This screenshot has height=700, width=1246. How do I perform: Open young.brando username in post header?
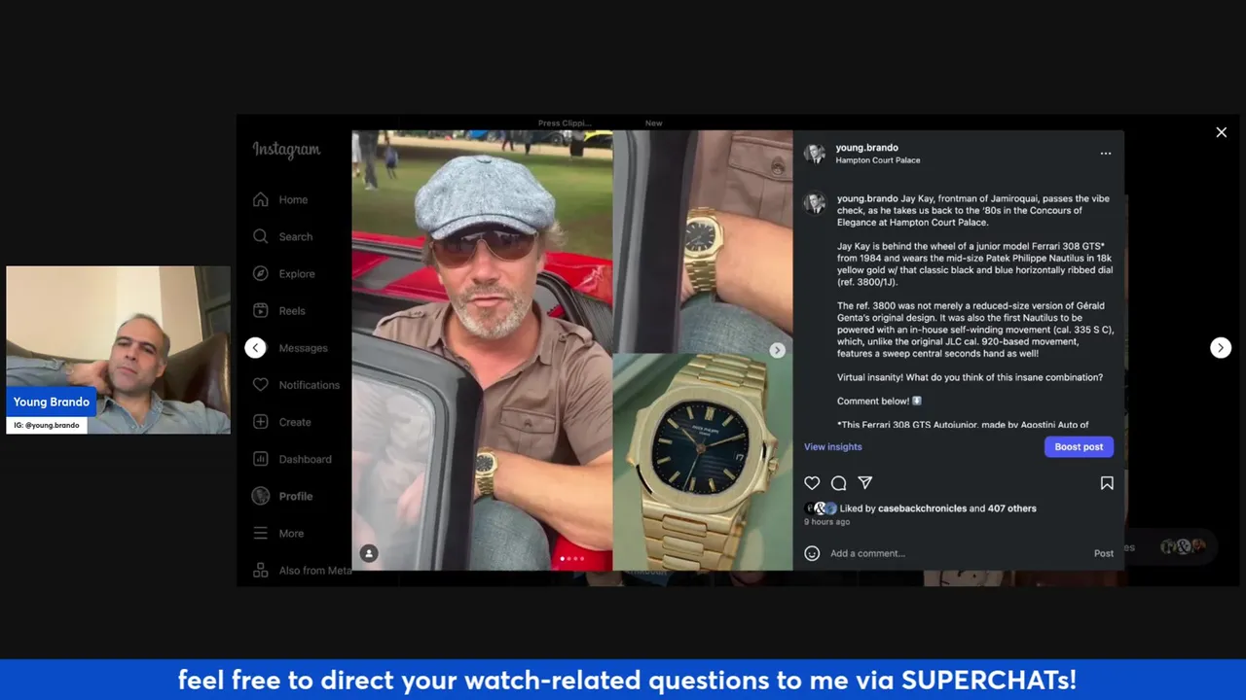click(x=866, y=148)
